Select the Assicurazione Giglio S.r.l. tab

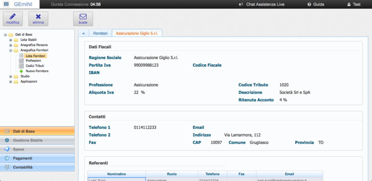137,33
